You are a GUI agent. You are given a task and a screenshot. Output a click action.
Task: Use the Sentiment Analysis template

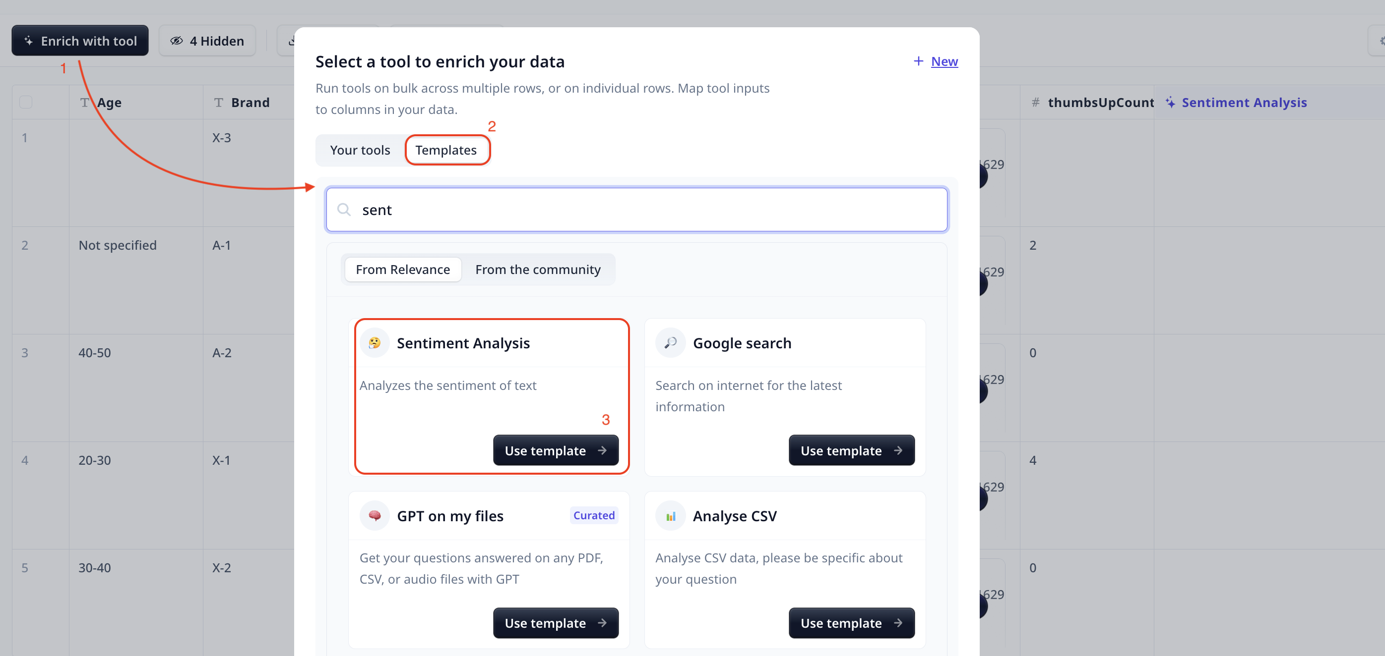[556, 450]
